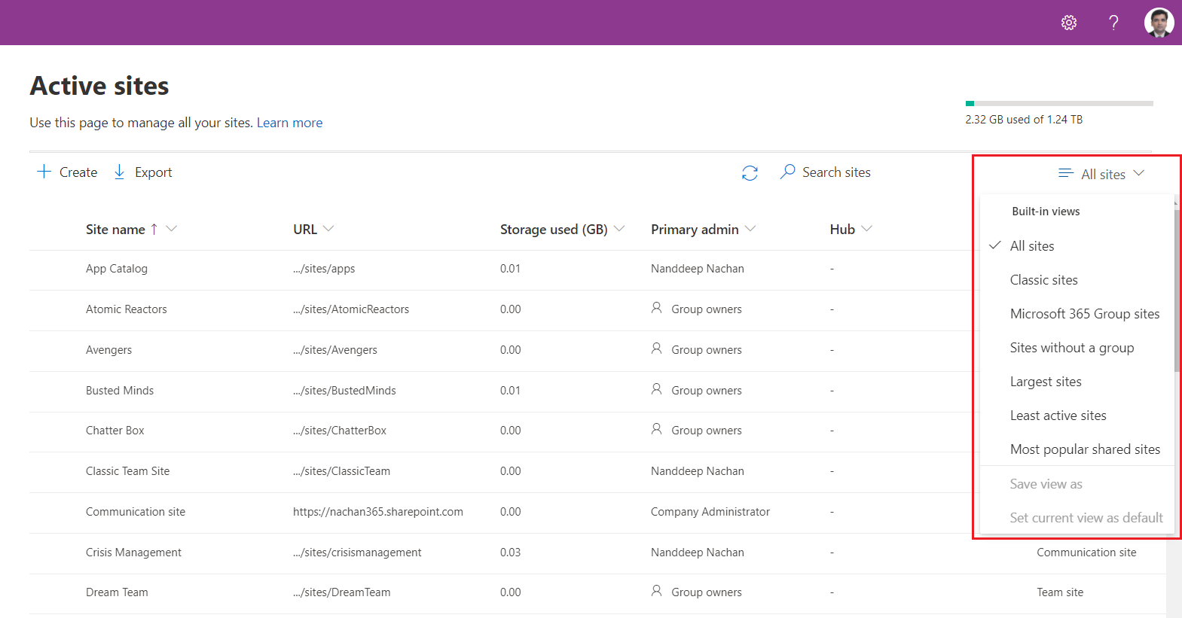This screenshot has height=618, width=1182.
Task: Select the Classic sites view
Action: (1043, 280)
